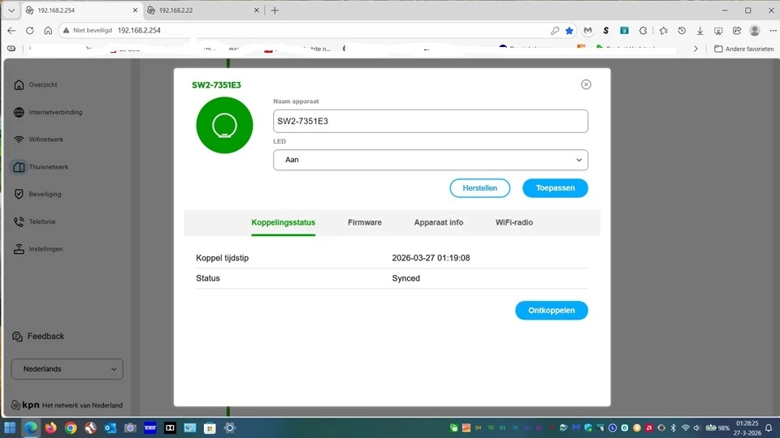Open the Apparaat info tab
This screenshot has height=438, width=780.
coord(438,222)
